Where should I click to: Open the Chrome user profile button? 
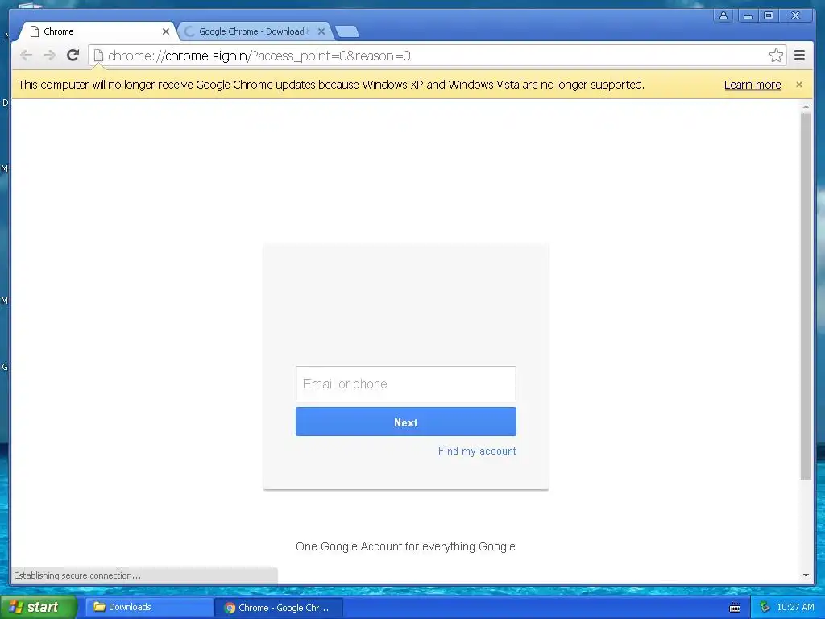pos(723,15)
